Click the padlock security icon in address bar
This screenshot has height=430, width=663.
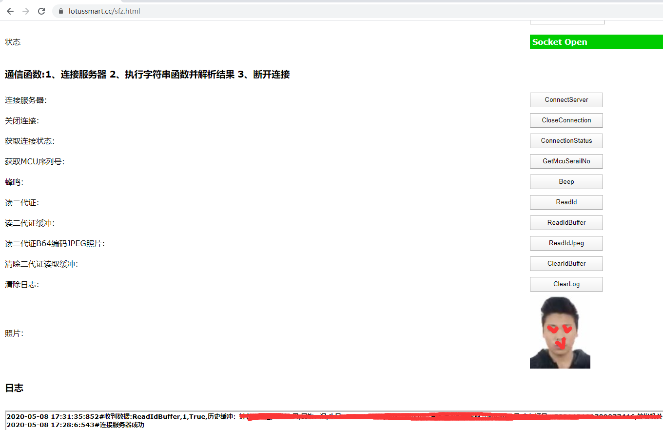(60, 11)
